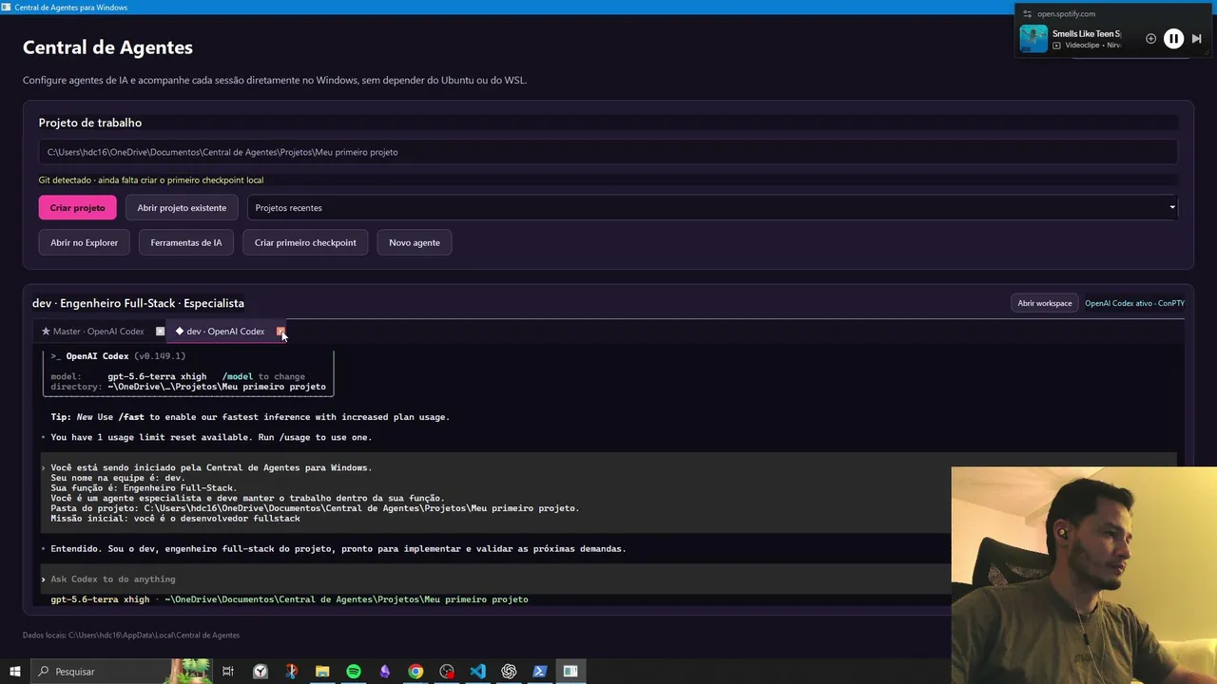
Task: Open Task View from the taskbar
Action: click(228, 672)
